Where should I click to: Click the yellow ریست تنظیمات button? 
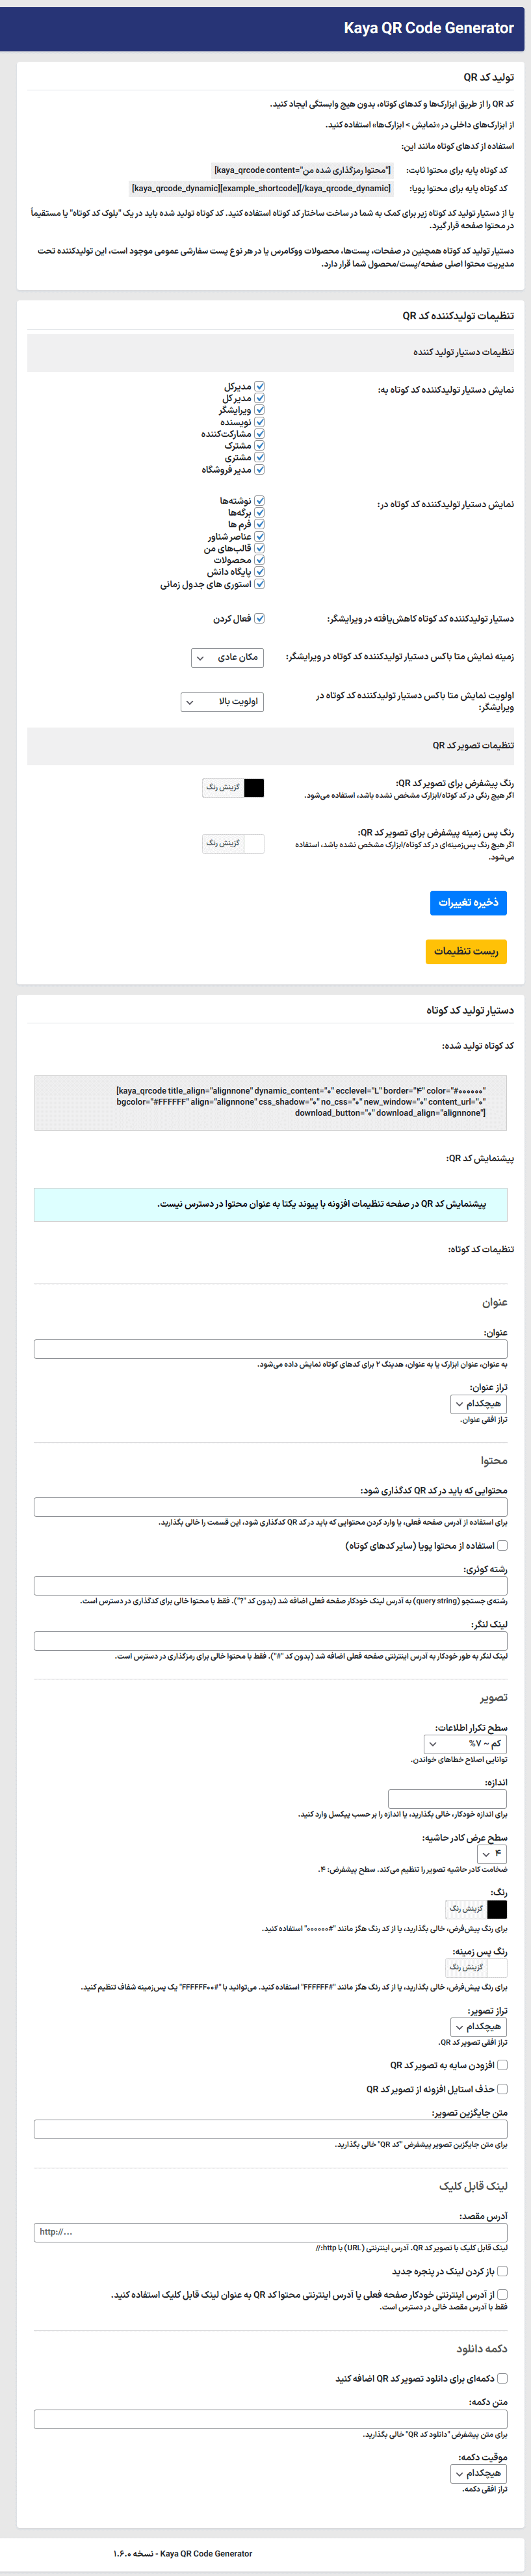tap(466, 951)
